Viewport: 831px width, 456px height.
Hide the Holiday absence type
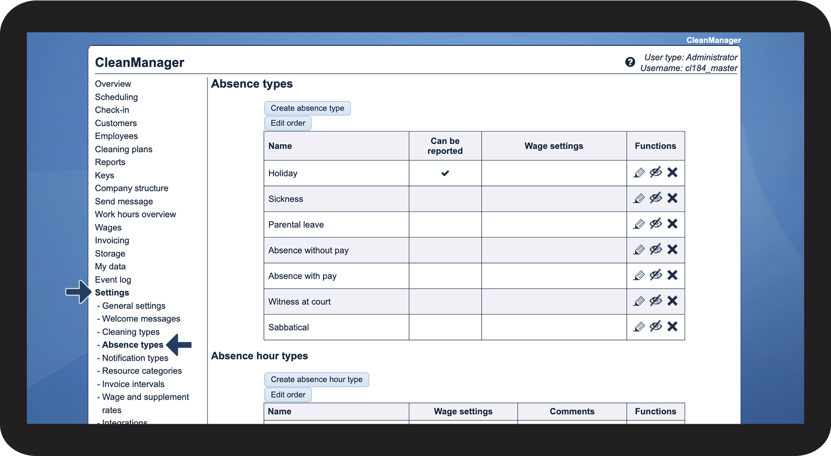click(x=656, y=172)
